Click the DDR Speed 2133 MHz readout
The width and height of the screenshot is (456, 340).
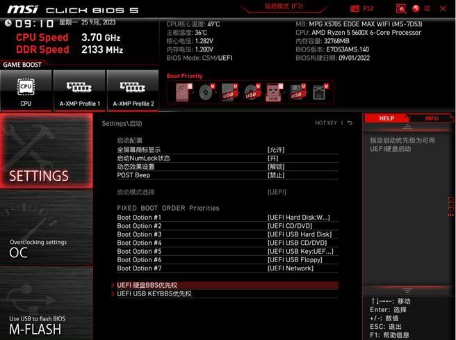tap(70, 49)
